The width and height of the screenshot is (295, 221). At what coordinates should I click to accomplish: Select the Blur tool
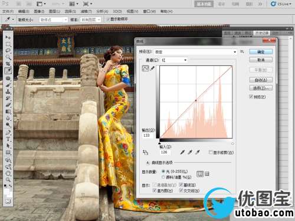(x=8, y=118)
